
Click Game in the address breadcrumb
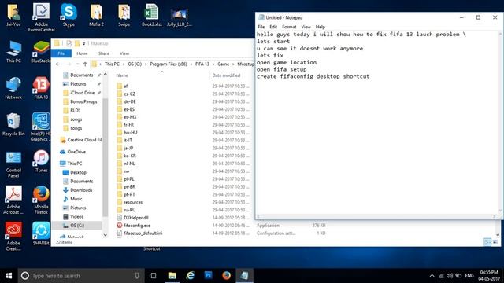(223, 64)
